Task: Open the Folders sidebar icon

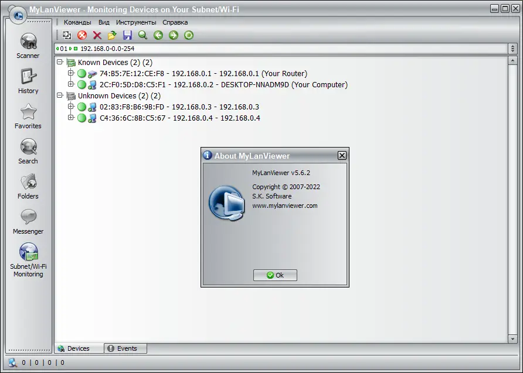Action: 28,182
